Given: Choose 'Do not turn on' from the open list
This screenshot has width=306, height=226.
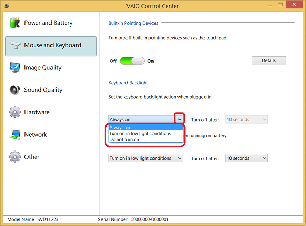Looking at the screenshot, I should [124, 139].
